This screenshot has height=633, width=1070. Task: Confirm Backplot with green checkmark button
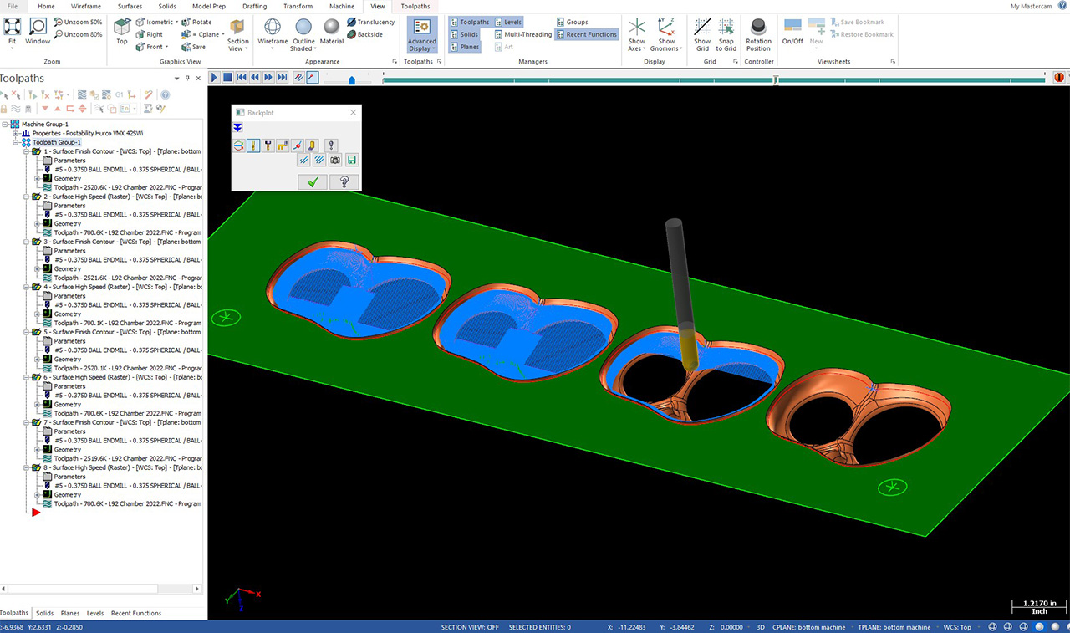313,181
